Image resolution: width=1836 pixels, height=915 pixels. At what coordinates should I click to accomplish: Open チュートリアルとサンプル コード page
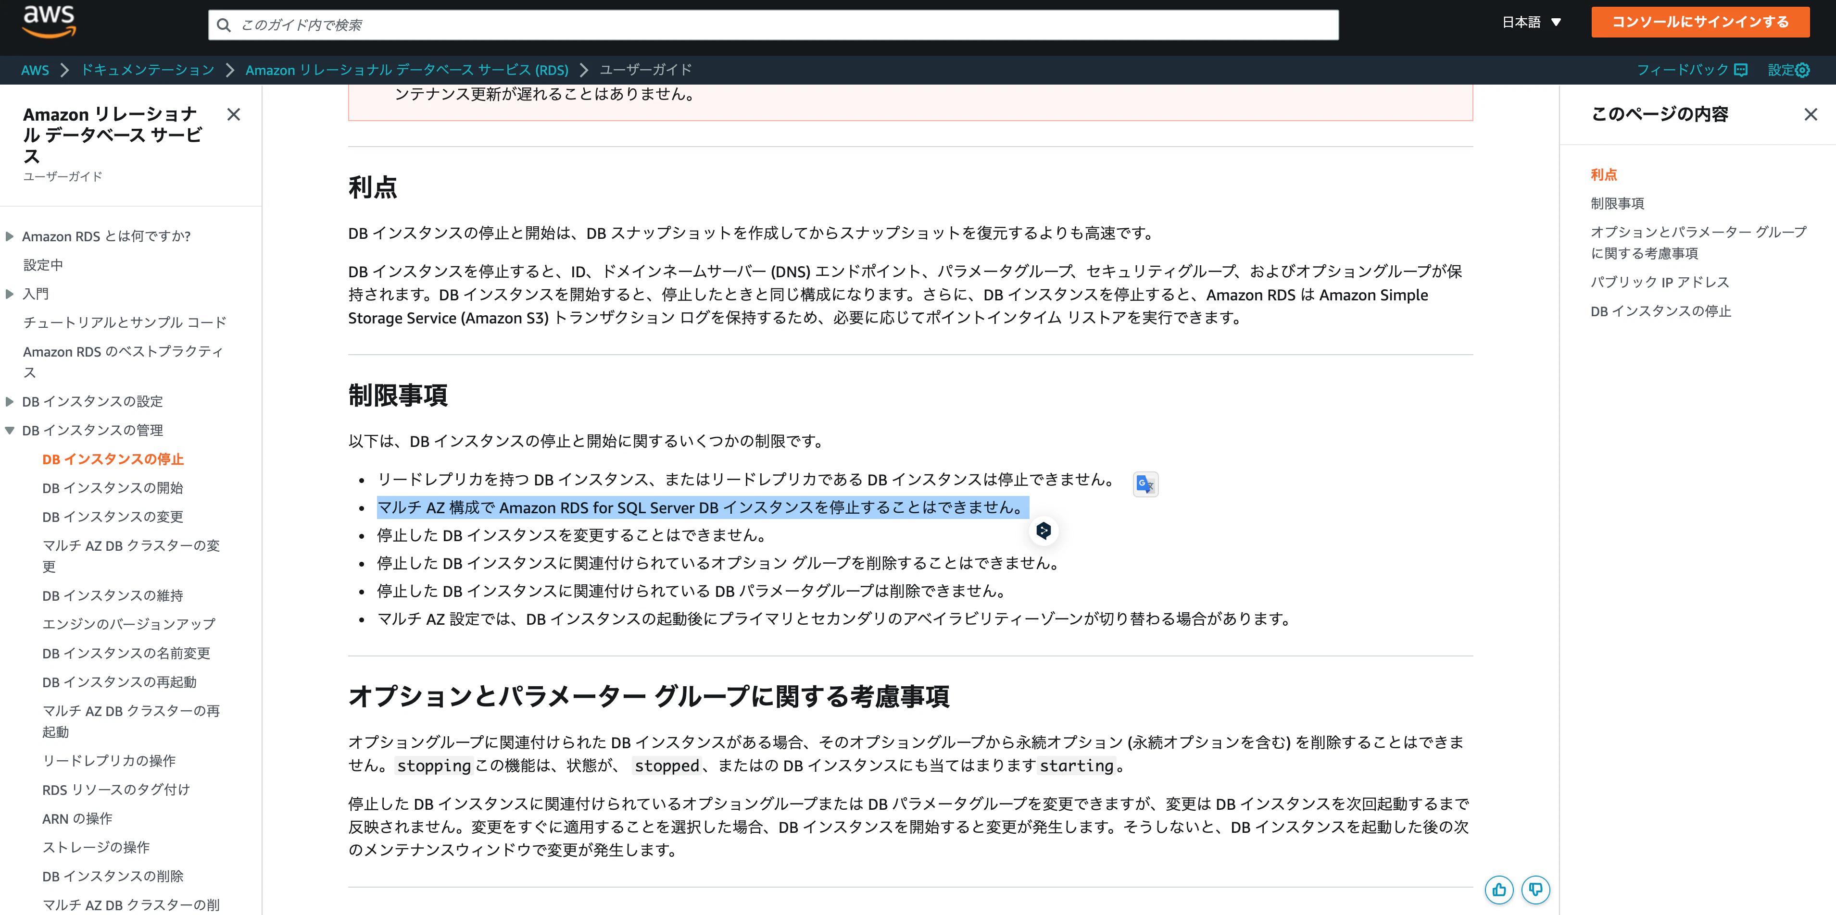coord(125,322)
